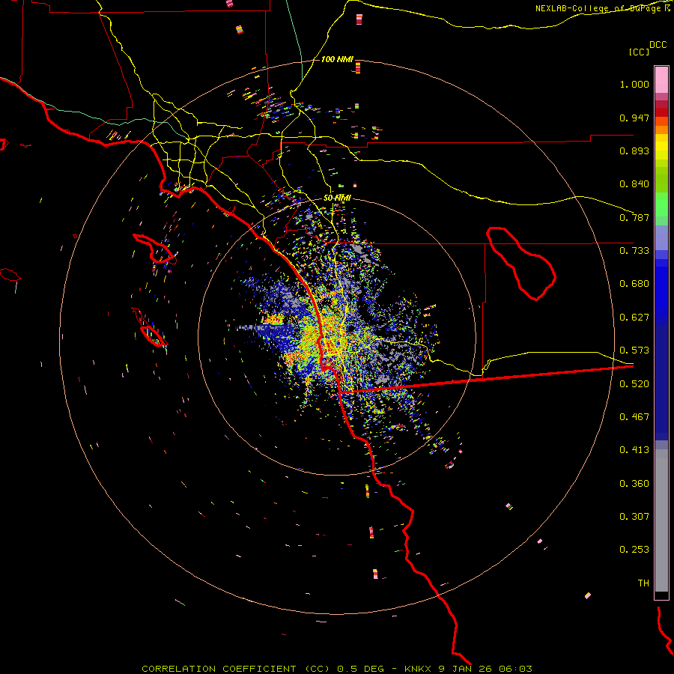The height and width of the screenshot is (674, 674).
Task: Click the DCC product label
Action: (x=658, y=45)
